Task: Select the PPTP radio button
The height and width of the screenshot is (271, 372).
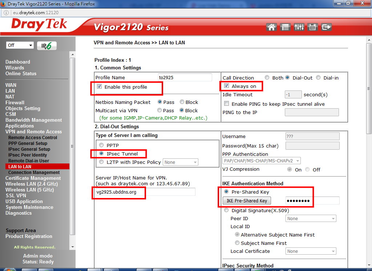Action: click(101, 145)
